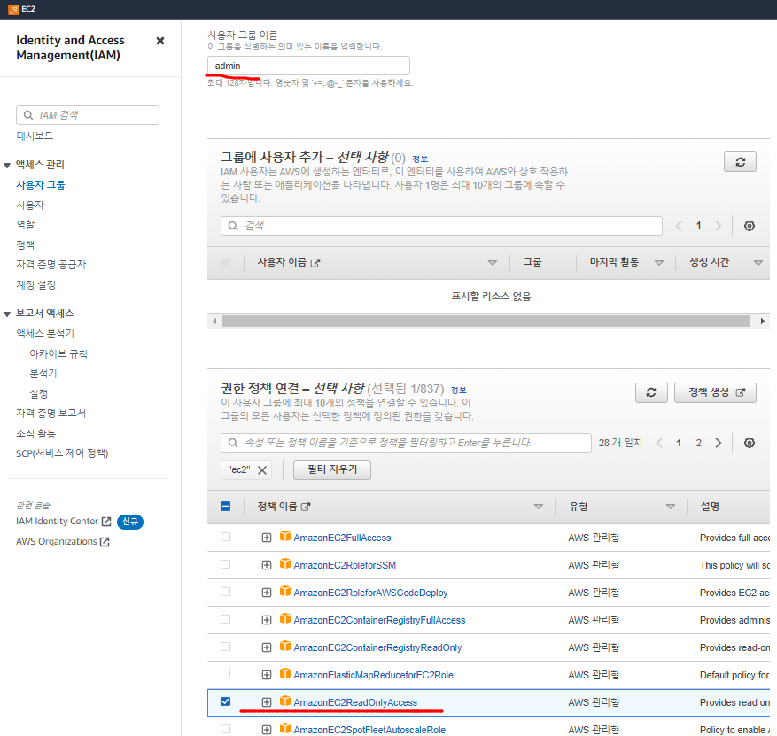Focus the user search field
Viewport: 777px width, 736px height.
(441, 226)
